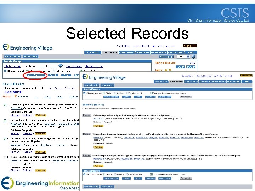Select the Citation format radio in the search results window
Viewport: 255px width, 191px height.
click(28, 71)
